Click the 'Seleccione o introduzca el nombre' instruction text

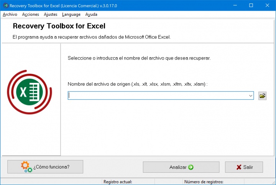click(x=139, y=58)
